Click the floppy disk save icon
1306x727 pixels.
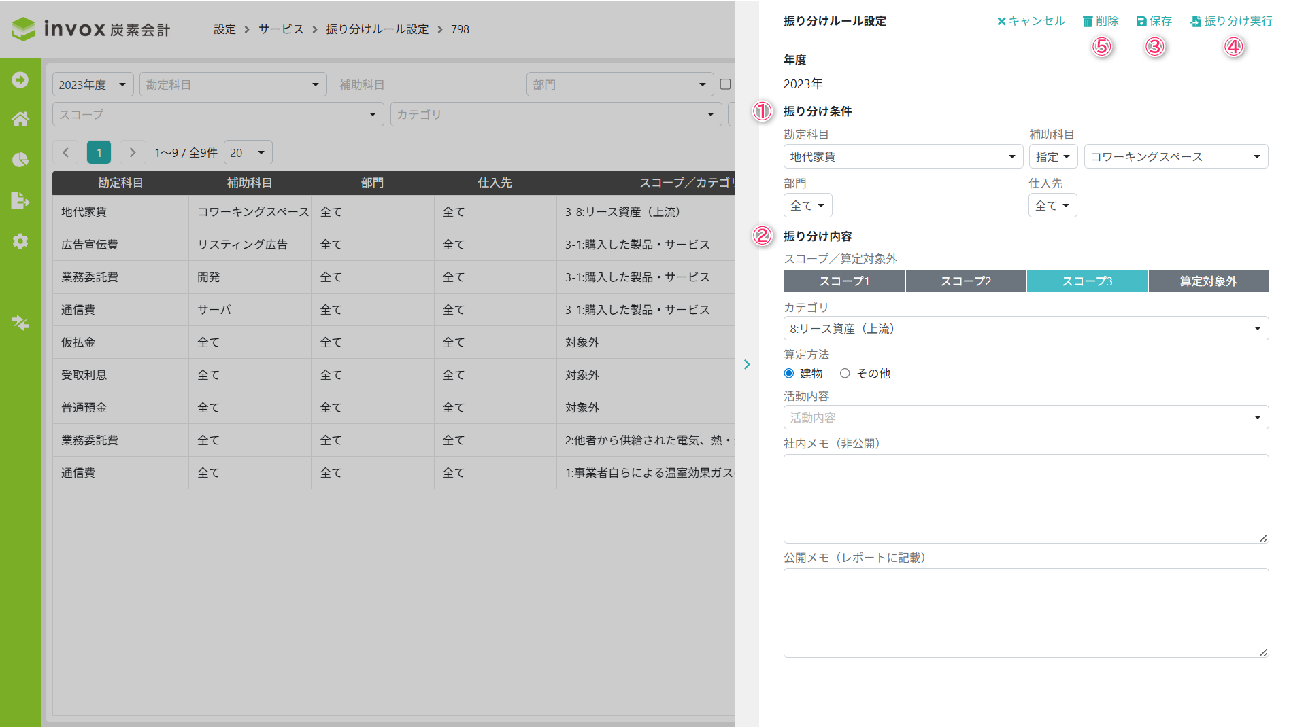point(1141,22)
